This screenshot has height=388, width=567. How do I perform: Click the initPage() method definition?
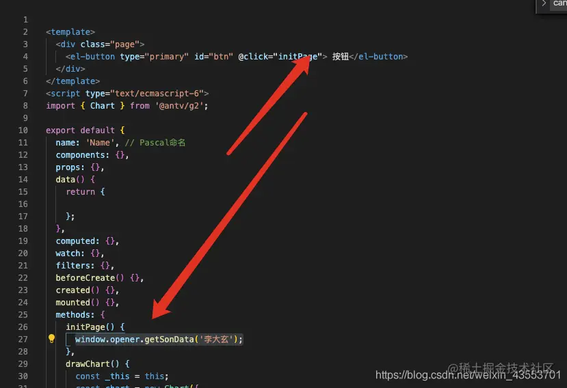90,327
